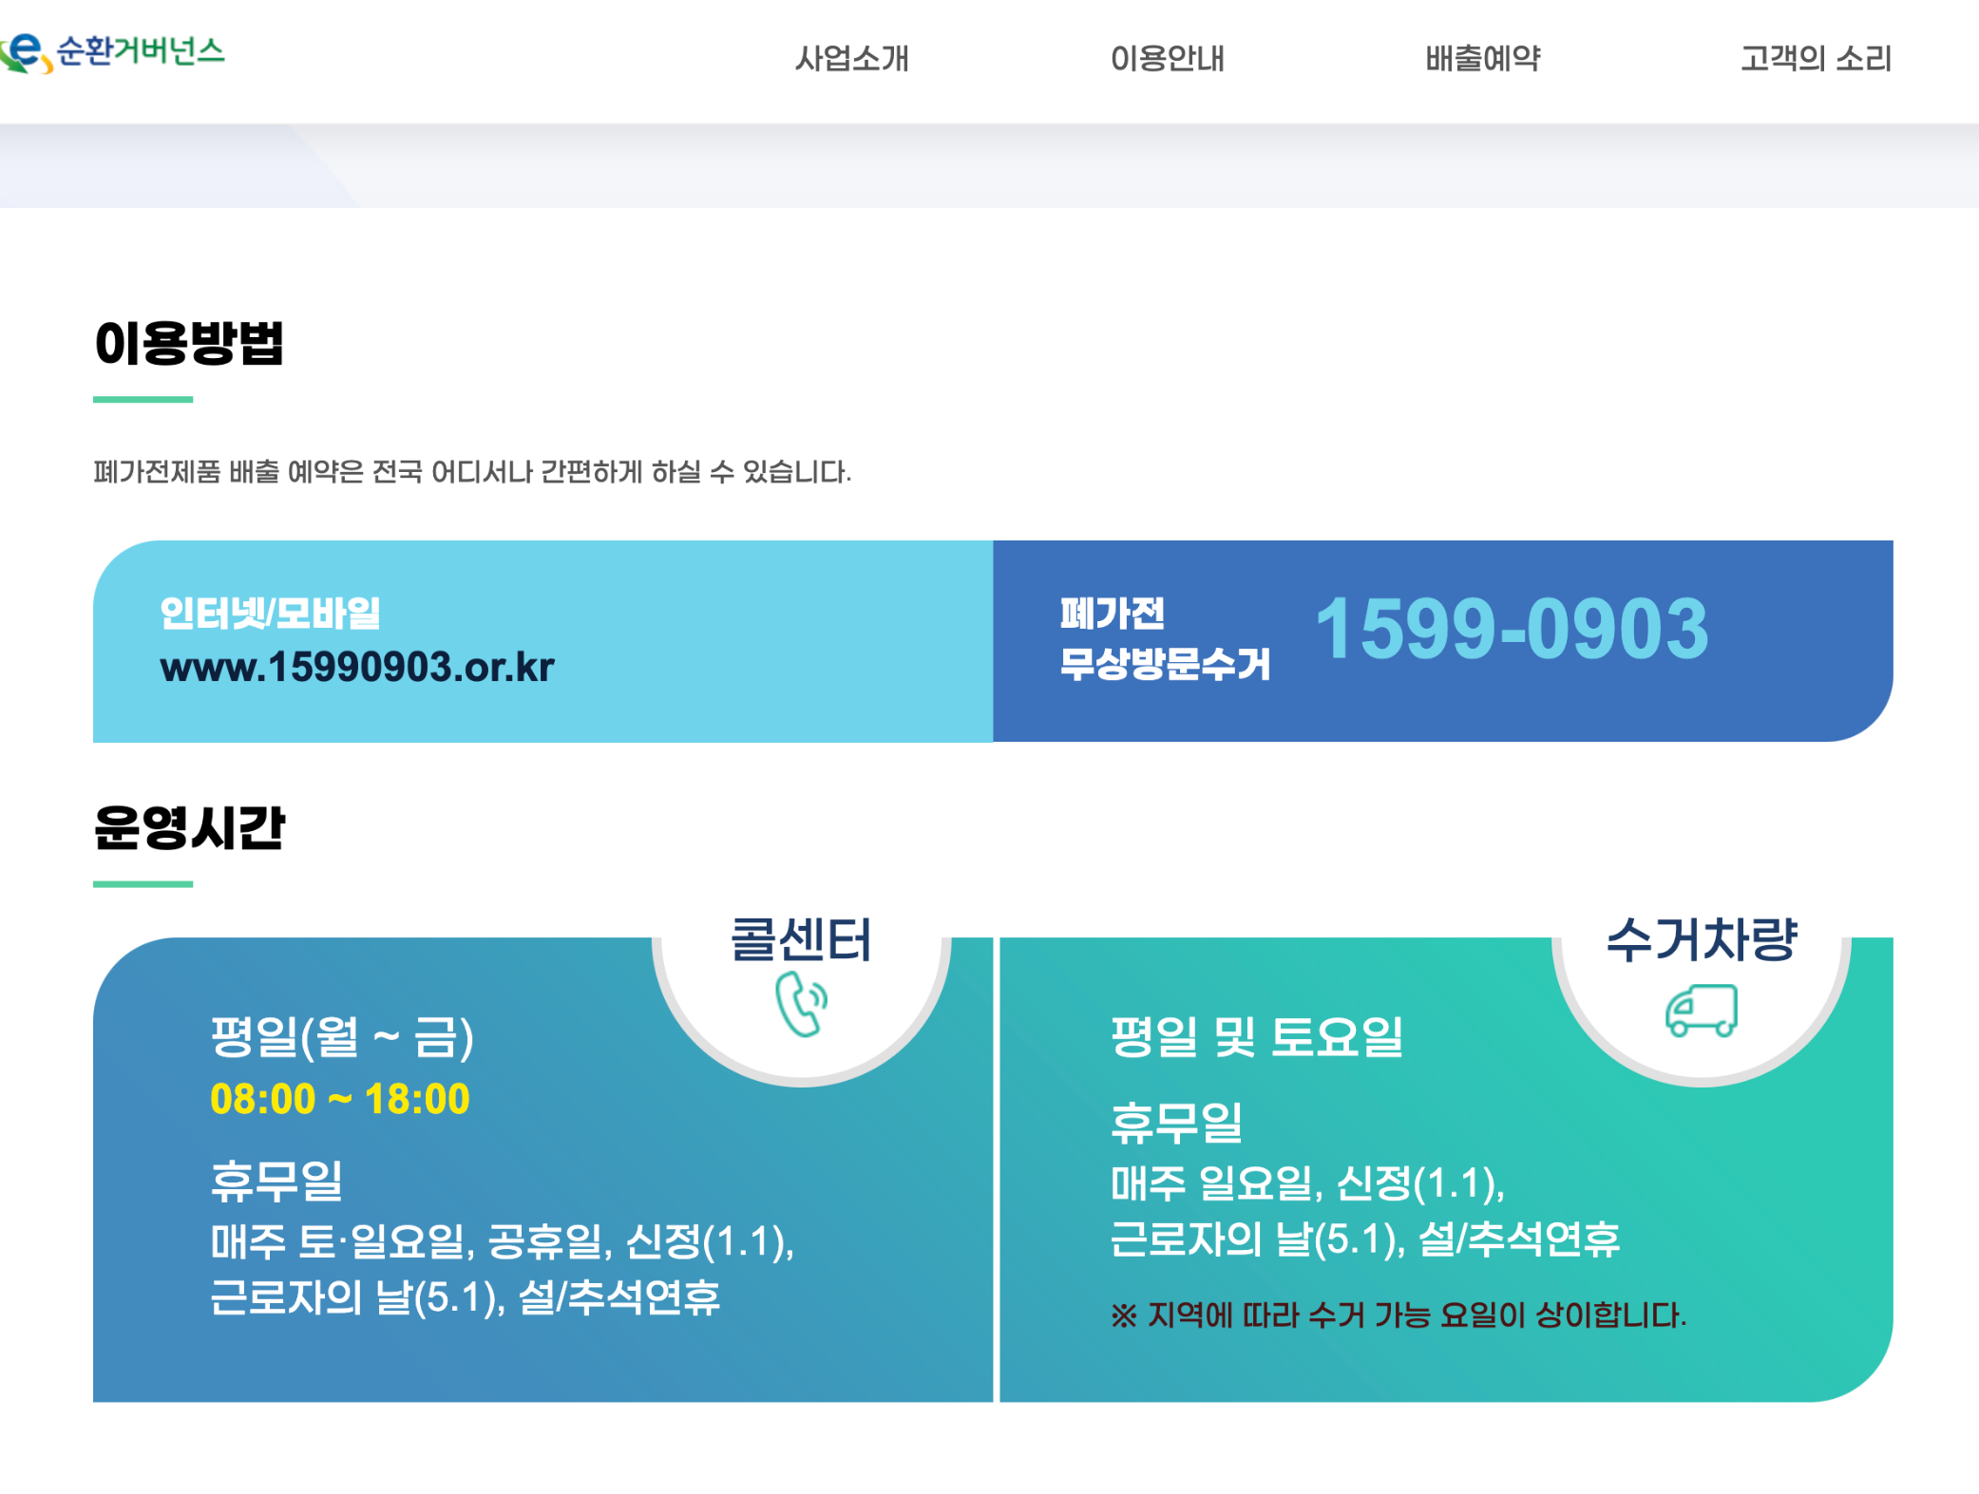
Task: Click the 평일 및 토요일 text
Action: pyautogui.click(x=1256, y=1036)
